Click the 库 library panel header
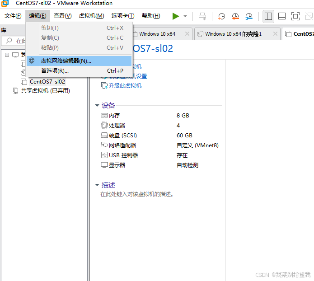 tap(4, 30)
